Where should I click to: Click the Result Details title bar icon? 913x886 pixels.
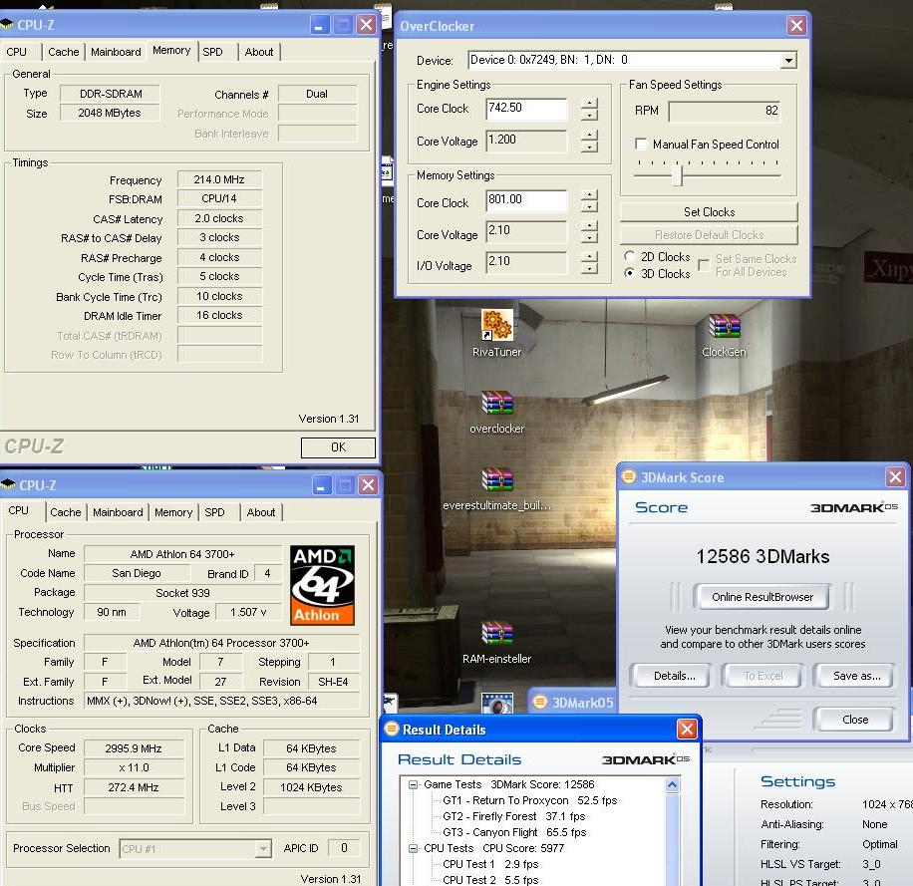pyautogui.click(x=392, y=729)
